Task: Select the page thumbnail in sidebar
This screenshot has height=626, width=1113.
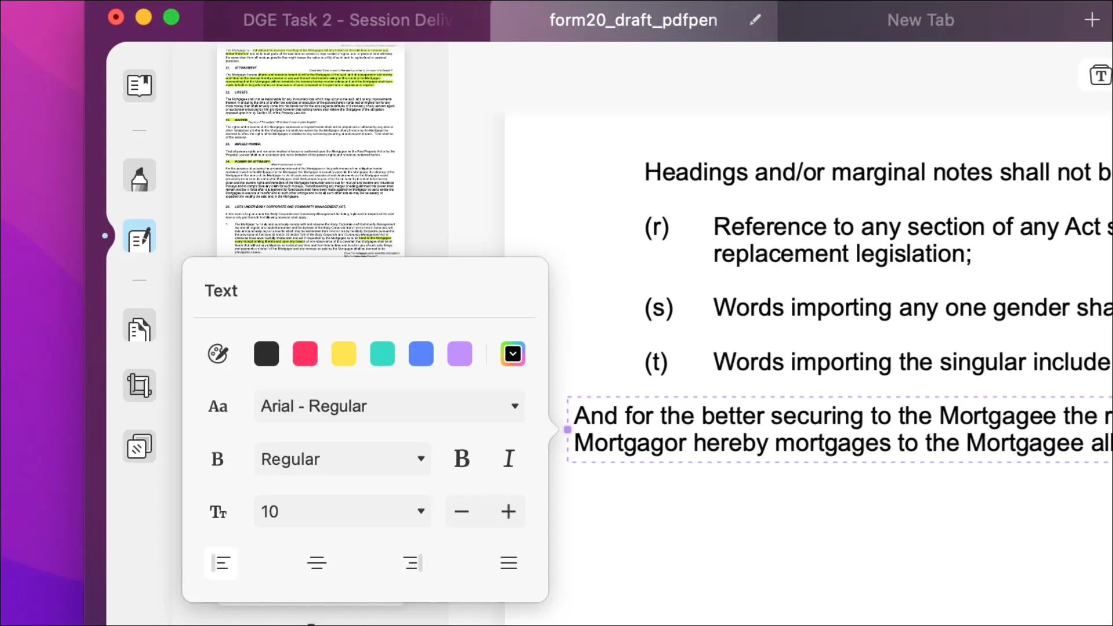Action: (311, 150)
